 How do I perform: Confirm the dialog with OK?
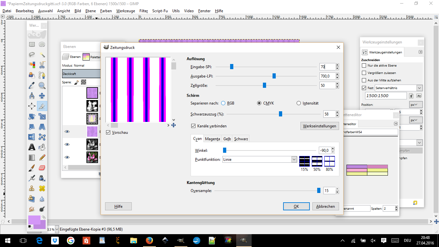pyautogui.click(x=296, y=206)
